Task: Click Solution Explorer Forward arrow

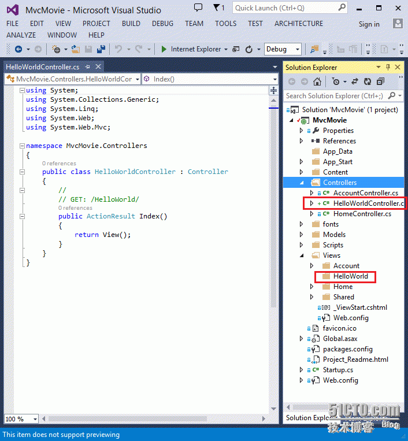Action: [x=305, y=81]
